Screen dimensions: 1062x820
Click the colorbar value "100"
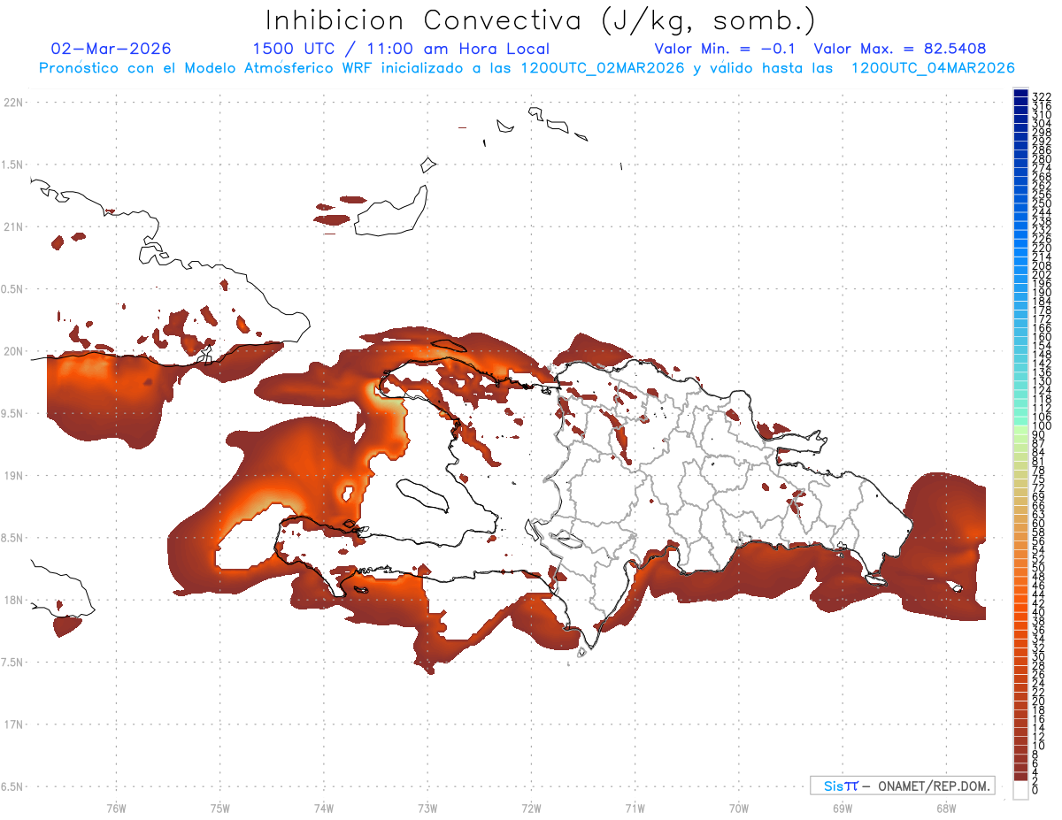pos(1042,426)
